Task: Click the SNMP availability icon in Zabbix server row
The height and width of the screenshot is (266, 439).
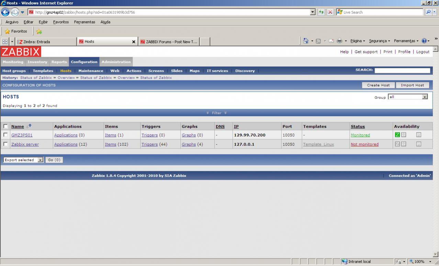Action: coord(404,144)
